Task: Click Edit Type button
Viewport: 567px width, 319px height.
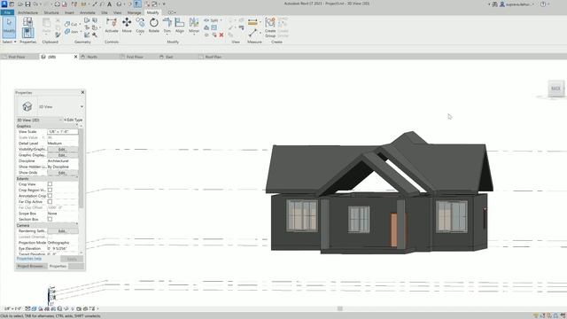Action: pyautogui.click(x=74, y=120)
